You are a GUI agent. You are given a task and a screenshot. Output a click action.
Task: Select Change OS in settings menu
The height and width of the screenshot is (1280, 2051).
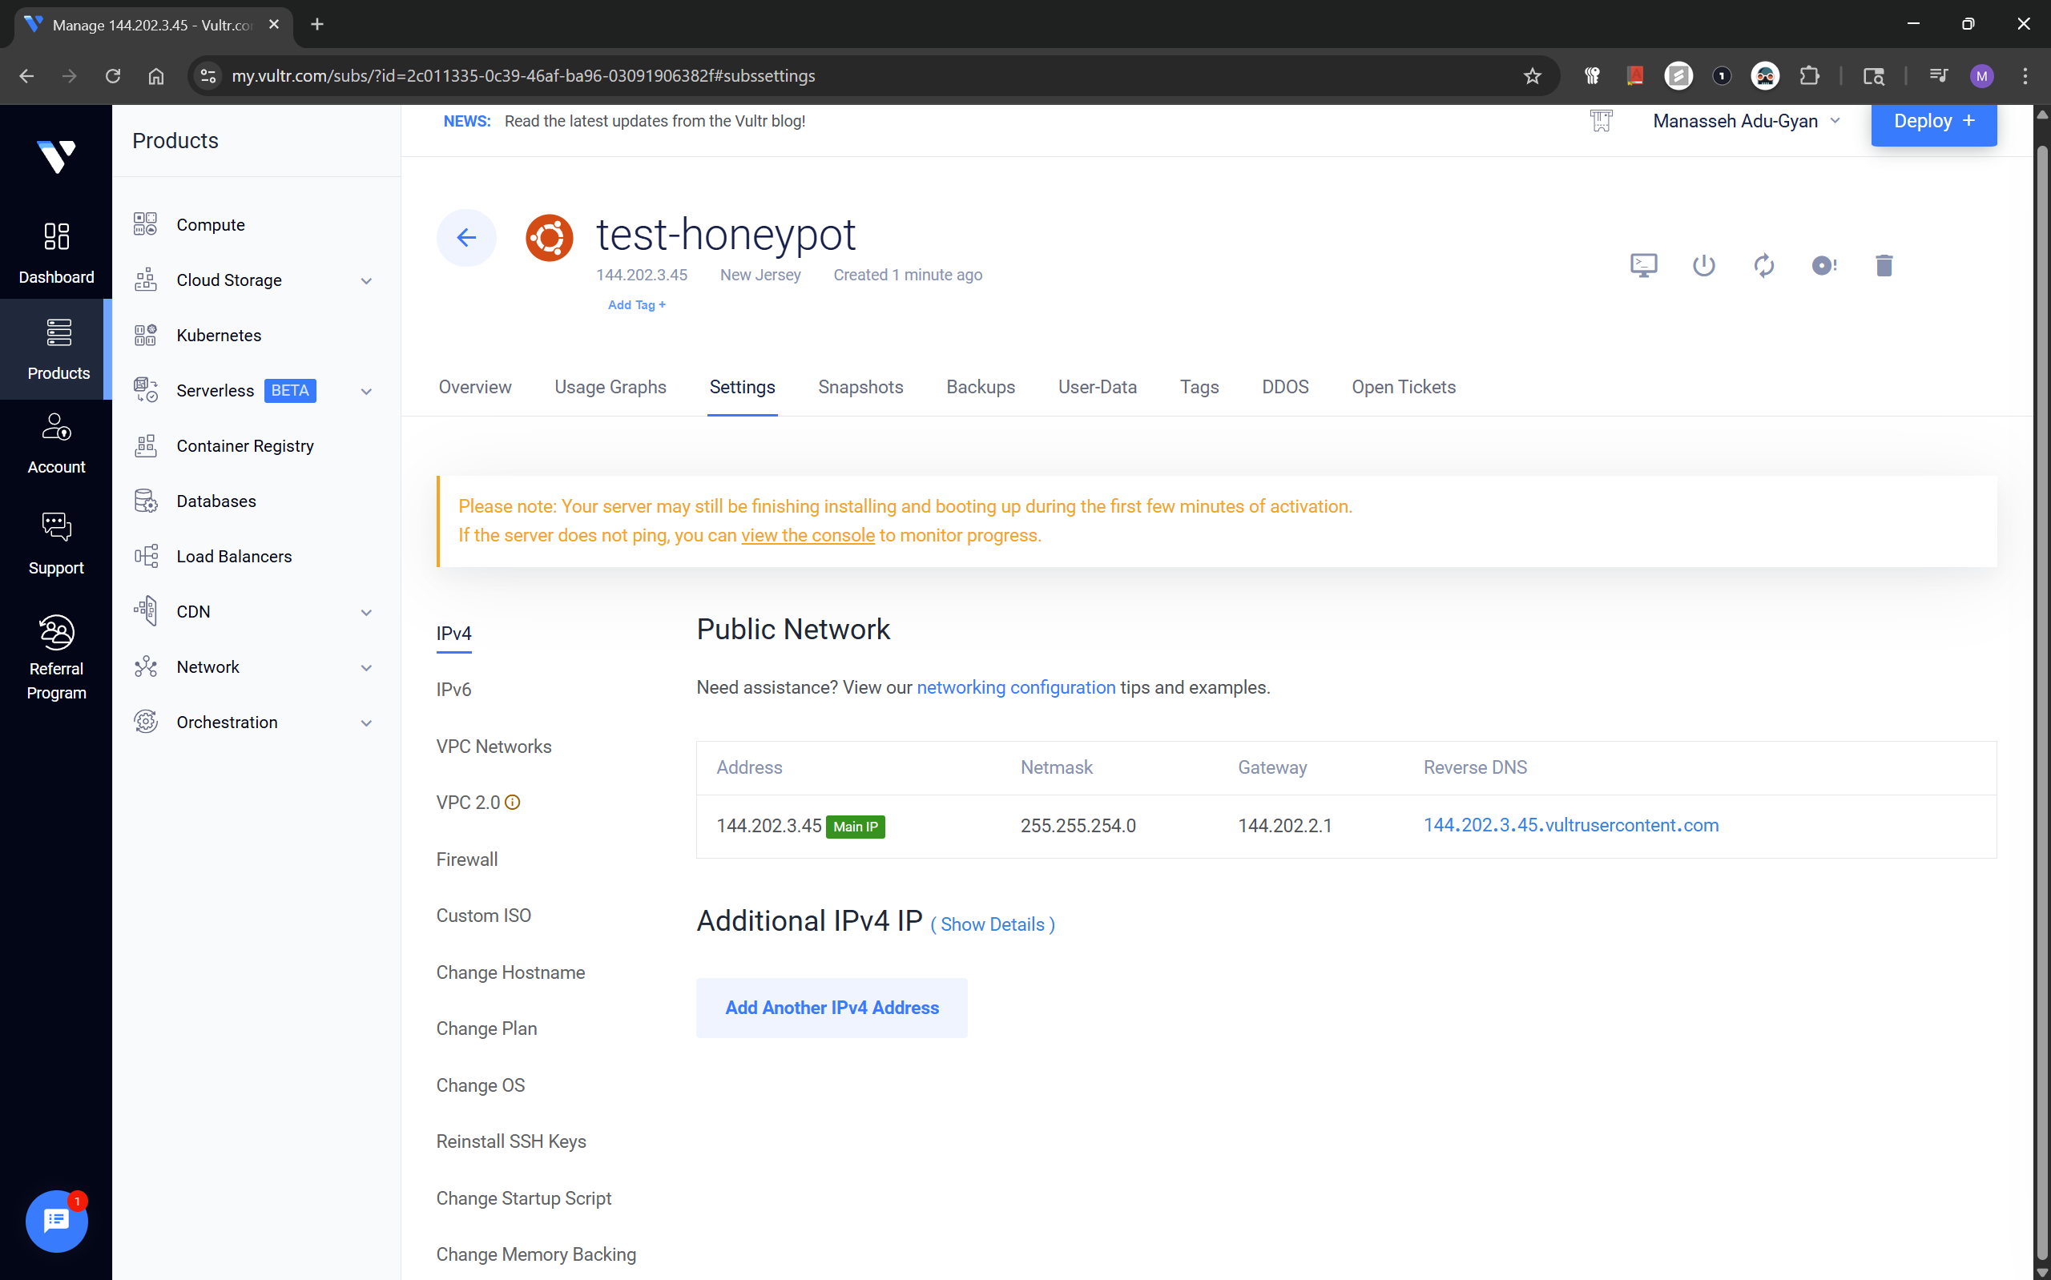tap(480, 1085)
